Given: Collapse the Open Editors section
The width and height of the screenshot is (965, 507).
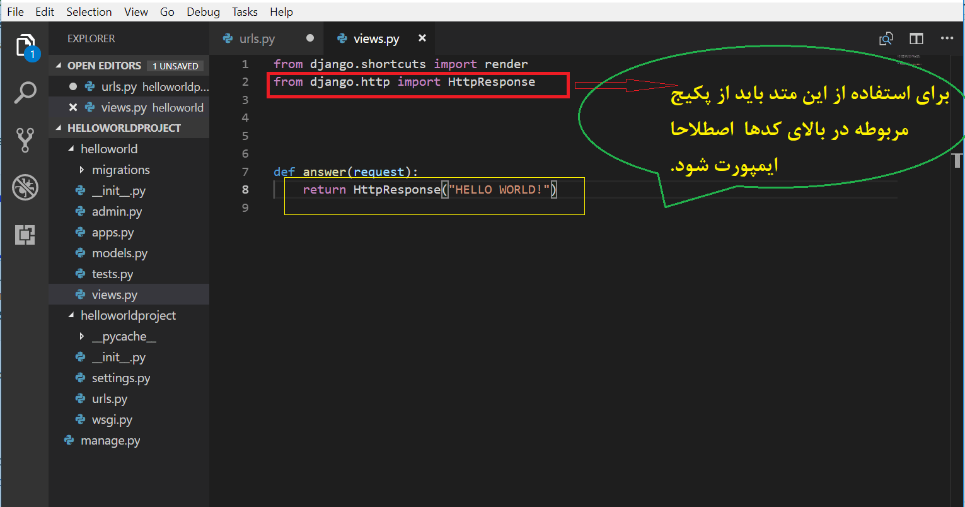Looking at the screenshot, I should (129, 66).
